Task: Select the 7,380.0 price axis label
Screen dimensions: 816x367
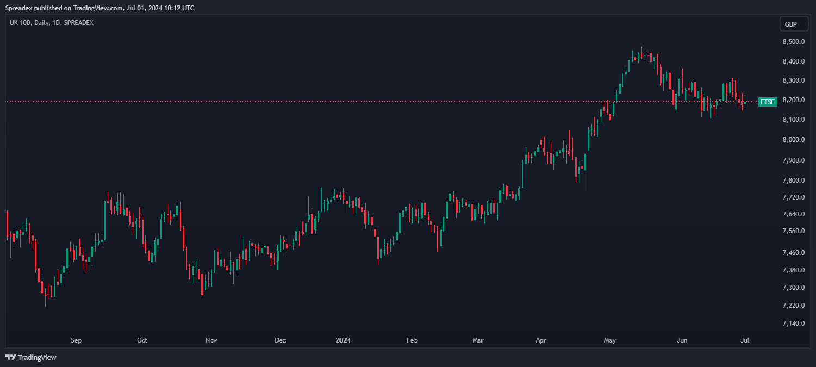Action: coord(794,270)
